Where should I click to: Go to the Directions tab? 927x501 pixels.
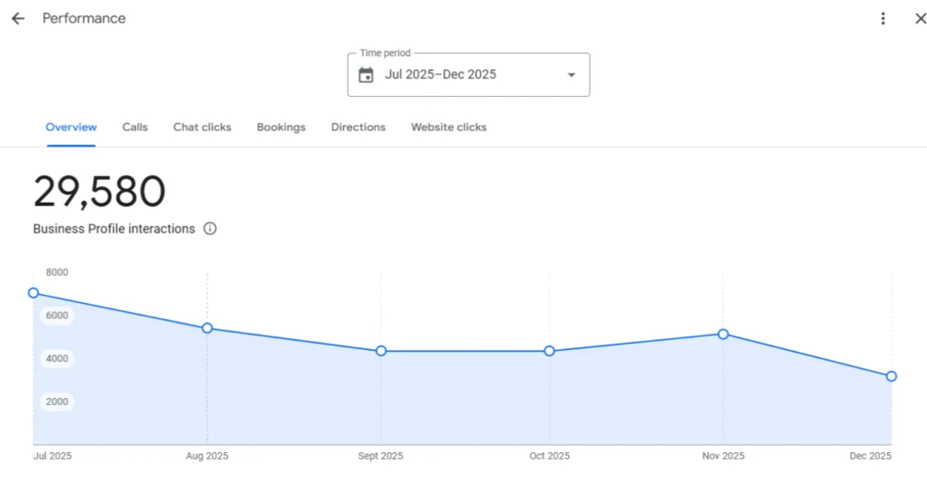[x=358, y=128]
